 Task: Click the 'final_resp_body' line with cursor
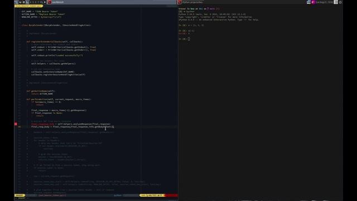click(73, 127)
